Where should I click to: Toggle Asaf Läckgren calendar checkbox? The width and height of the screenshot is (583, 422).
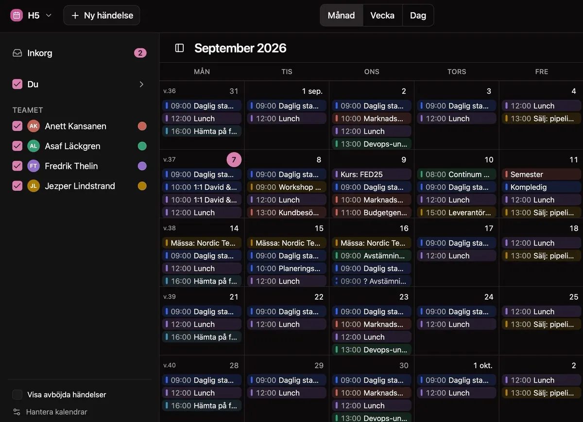coord(17,146)
